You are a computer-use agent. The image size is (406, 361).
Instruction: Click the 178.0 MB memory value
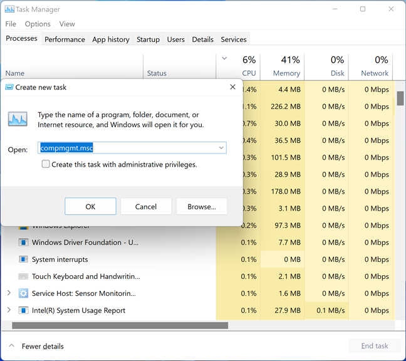[x=286, y=191]
